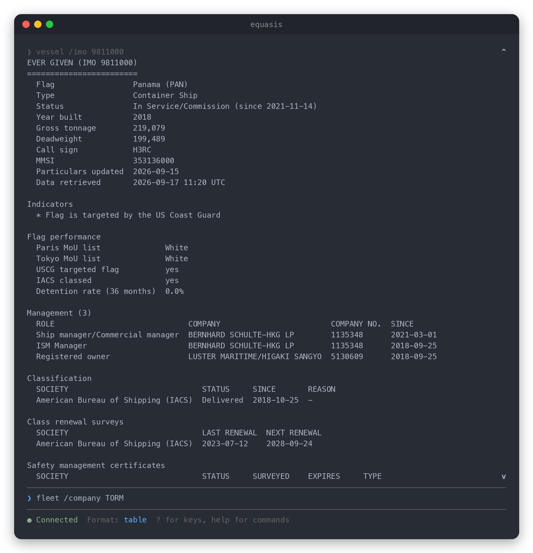This screenshot has height=553, width=533.
Task: Click the EXPIRES column header
Action: pyautogui.click(x=324, y=476)
